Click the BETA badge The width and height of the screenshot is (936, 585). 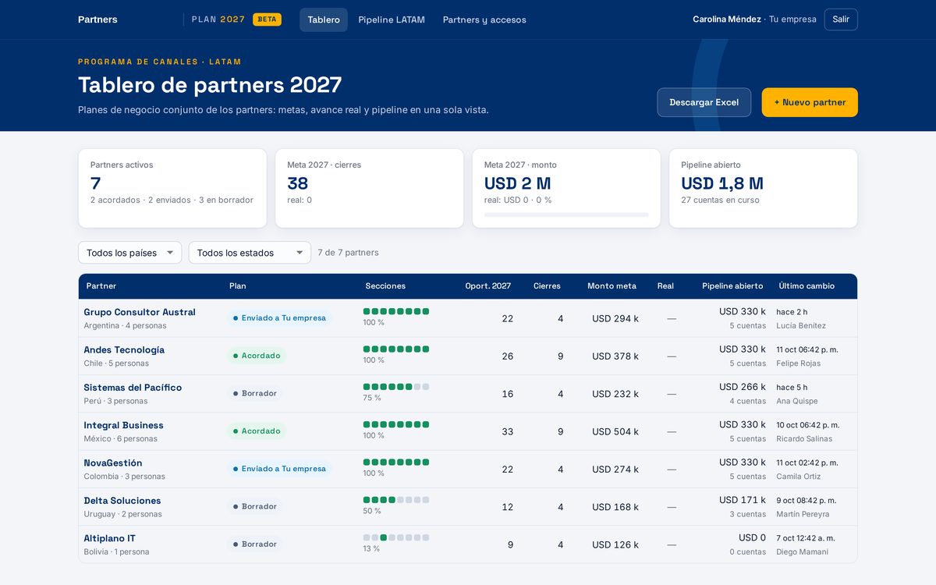(x=267, y=19)
